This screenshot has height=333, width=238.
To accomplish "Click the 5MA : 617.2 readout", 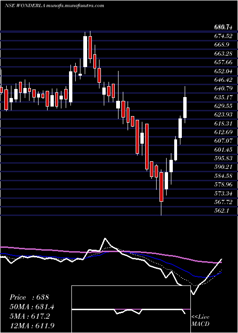I will [30, 316].
